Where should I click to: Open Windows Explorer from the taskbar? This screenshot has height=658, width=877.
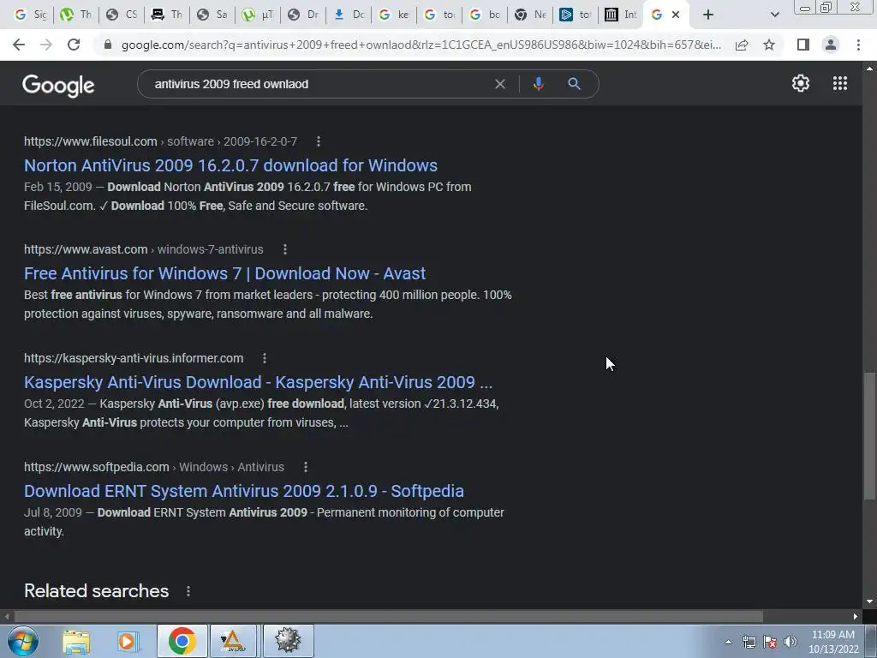coord(76,641)
